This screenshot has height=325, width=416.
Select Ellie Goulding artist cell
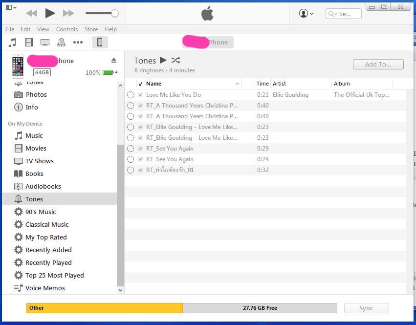click(x=290, y=95)
